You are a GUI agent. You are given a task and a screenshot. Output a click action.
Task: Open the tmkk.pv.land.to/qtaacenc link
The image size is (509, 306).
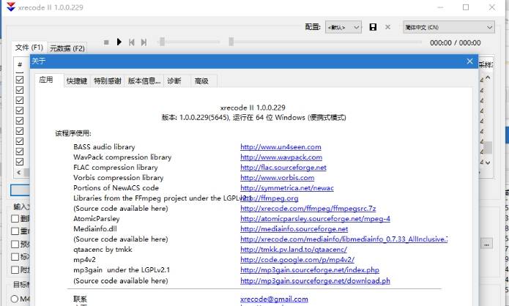point(294,250)
